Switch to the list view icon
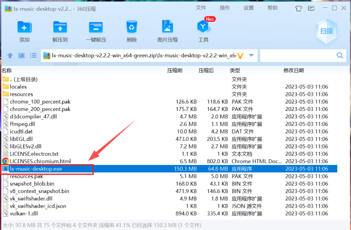Viewport: 351px width, 230px height. 33,55
